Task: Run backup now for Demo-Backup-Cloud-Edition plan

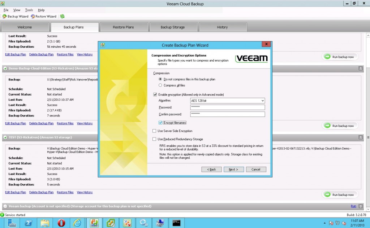Action: point(340,126)
